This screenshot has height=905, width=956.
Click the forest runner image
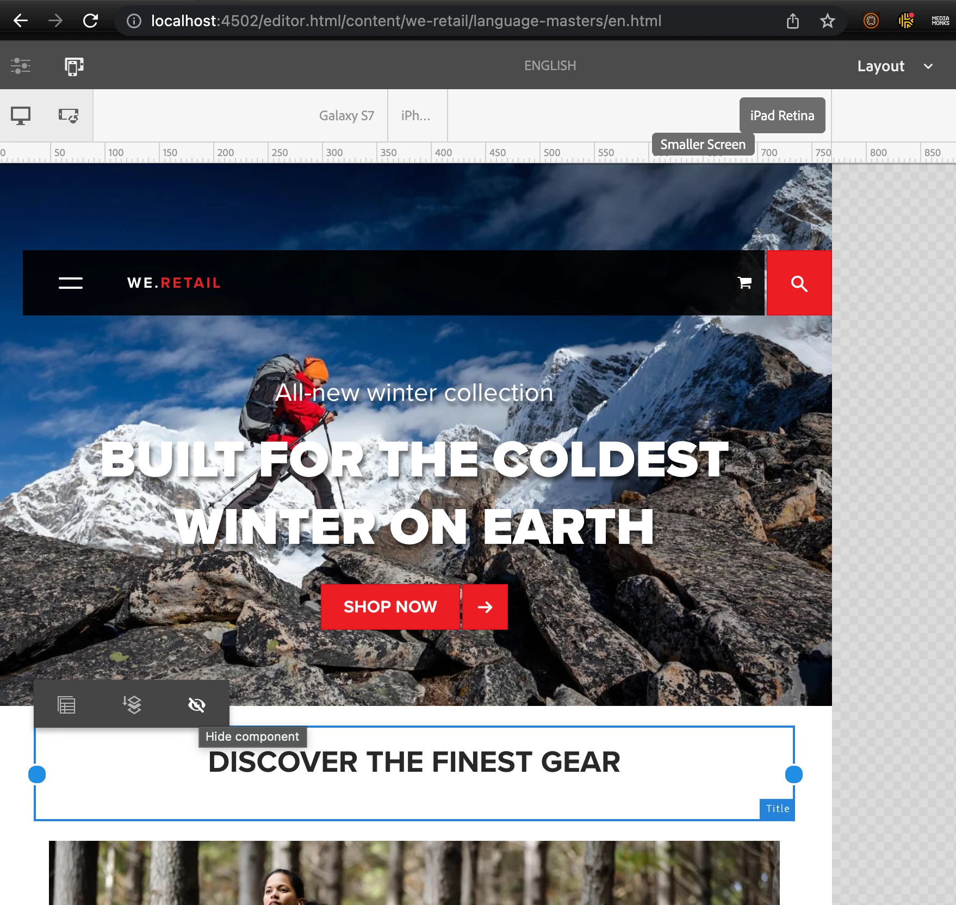point(414,873)
